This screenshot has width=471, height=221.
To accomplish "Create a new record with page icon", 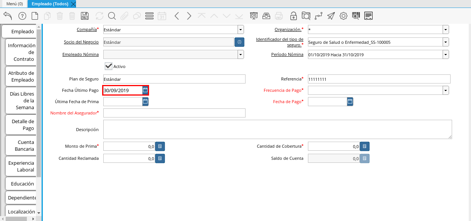I will coord(35,16).
